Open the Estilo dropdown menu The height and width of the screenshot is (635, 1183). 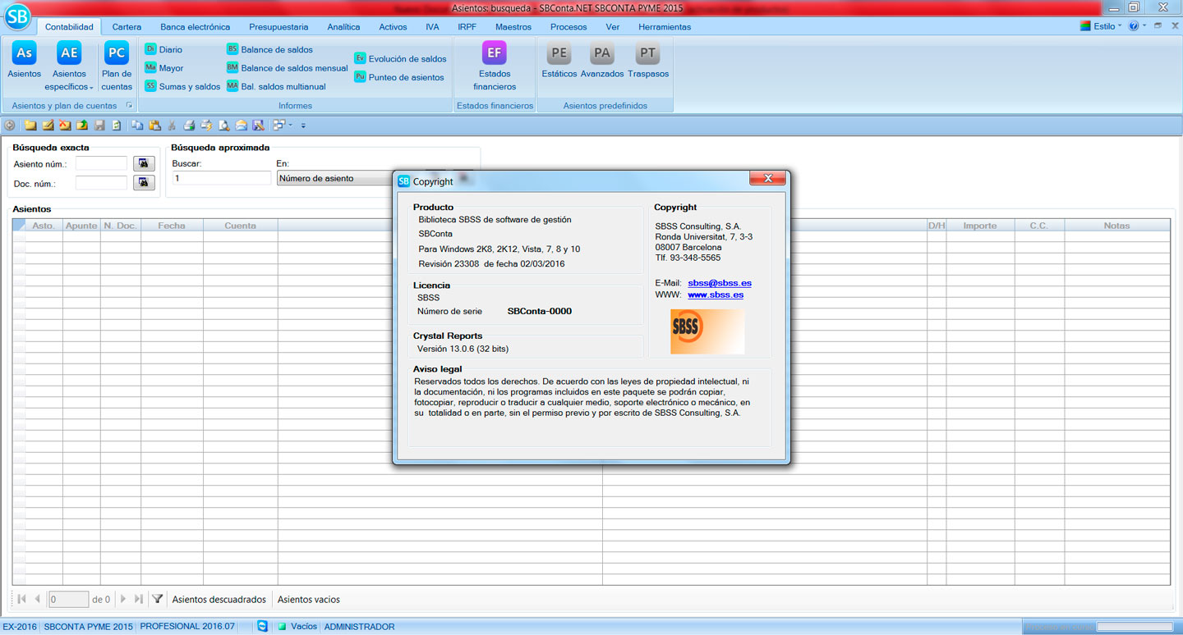click(x=1104, y=26)
